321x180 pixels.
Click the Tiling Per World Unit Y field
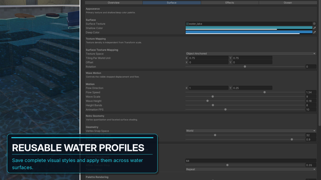point(252,58)
